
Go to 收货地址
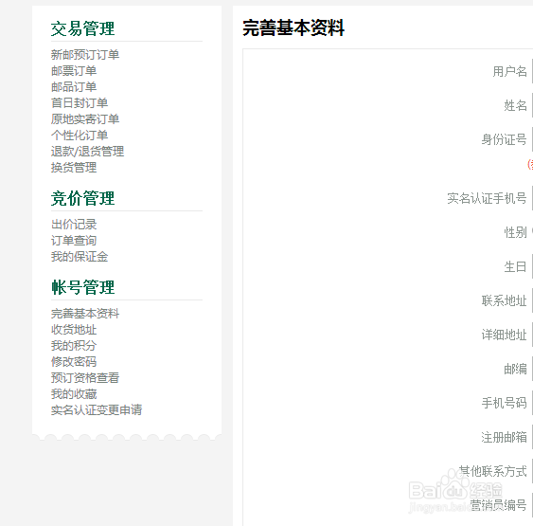pyautogui.click(x=74, y=330)
